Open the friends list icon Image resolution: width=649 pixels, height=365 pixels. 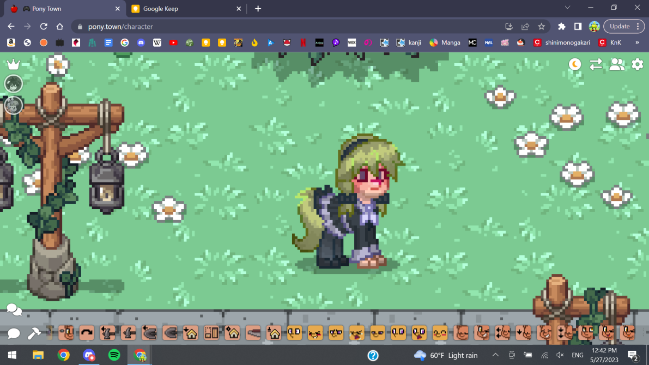point(617,64)
